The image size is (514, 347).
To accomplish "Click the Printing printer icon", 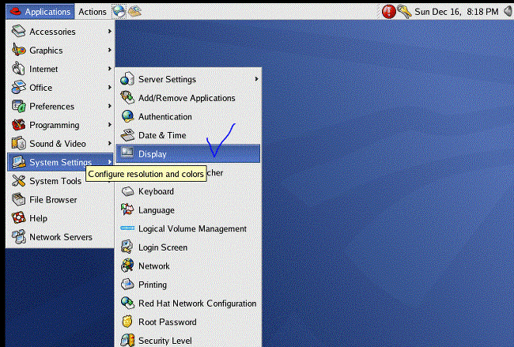I will tap(127, 285).
